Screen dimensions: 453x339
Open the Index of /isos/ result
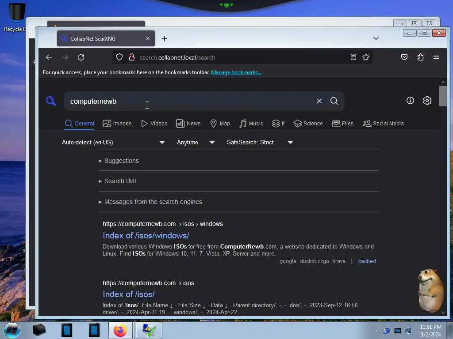[129, 294]
